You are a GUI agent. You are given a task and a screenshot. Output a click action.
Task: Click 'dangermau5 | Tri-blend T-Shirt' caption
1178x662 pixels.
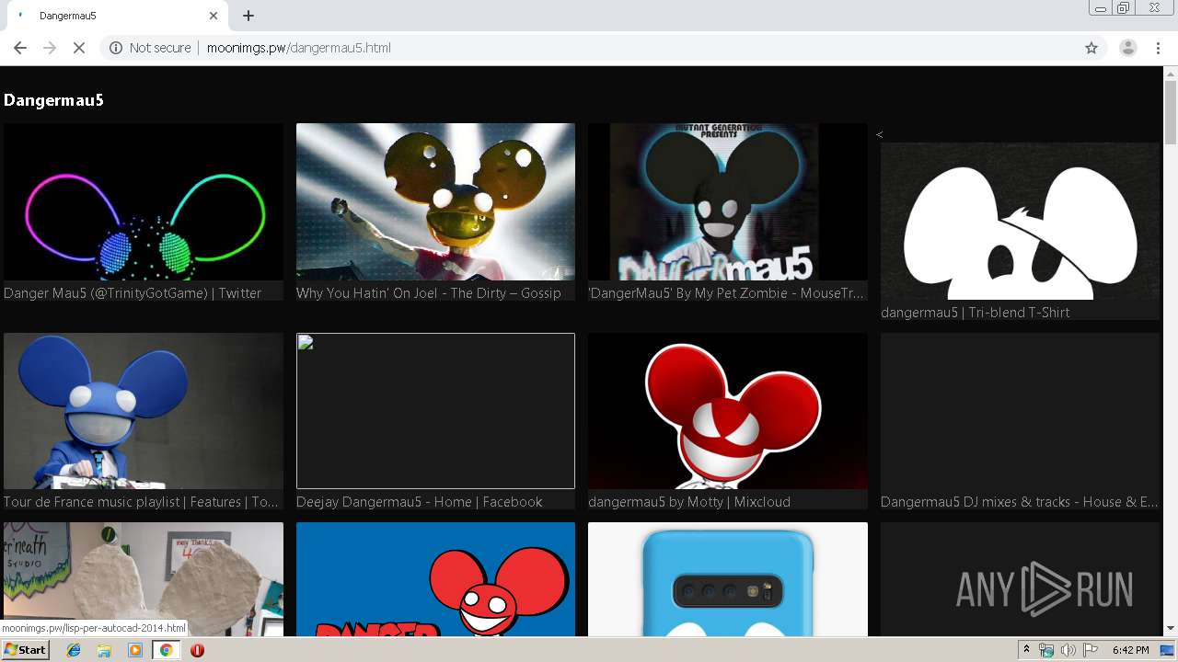(975, 313)
